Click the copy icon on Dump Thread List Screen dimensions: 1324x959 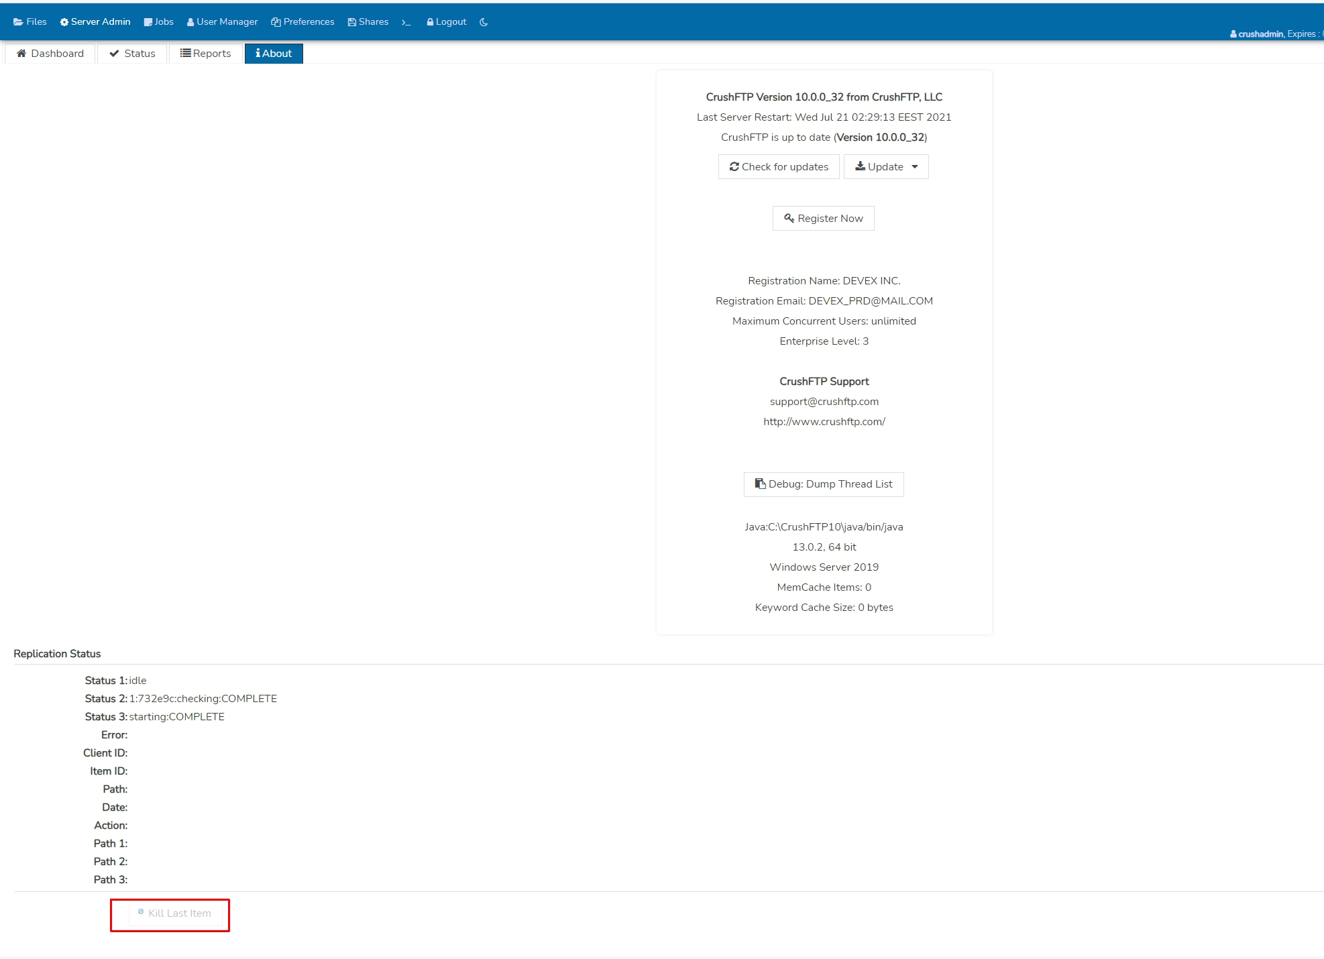coord(760,484)
